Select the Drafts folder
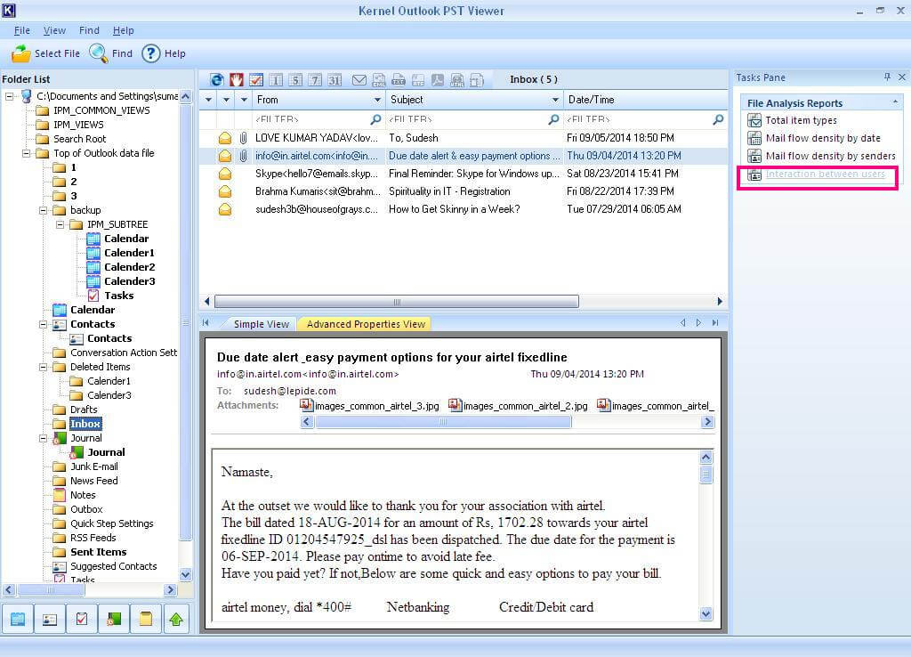 click(84, 410)
